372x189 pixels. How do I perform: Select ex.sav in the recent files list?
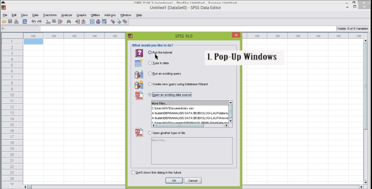coord(190,108)
